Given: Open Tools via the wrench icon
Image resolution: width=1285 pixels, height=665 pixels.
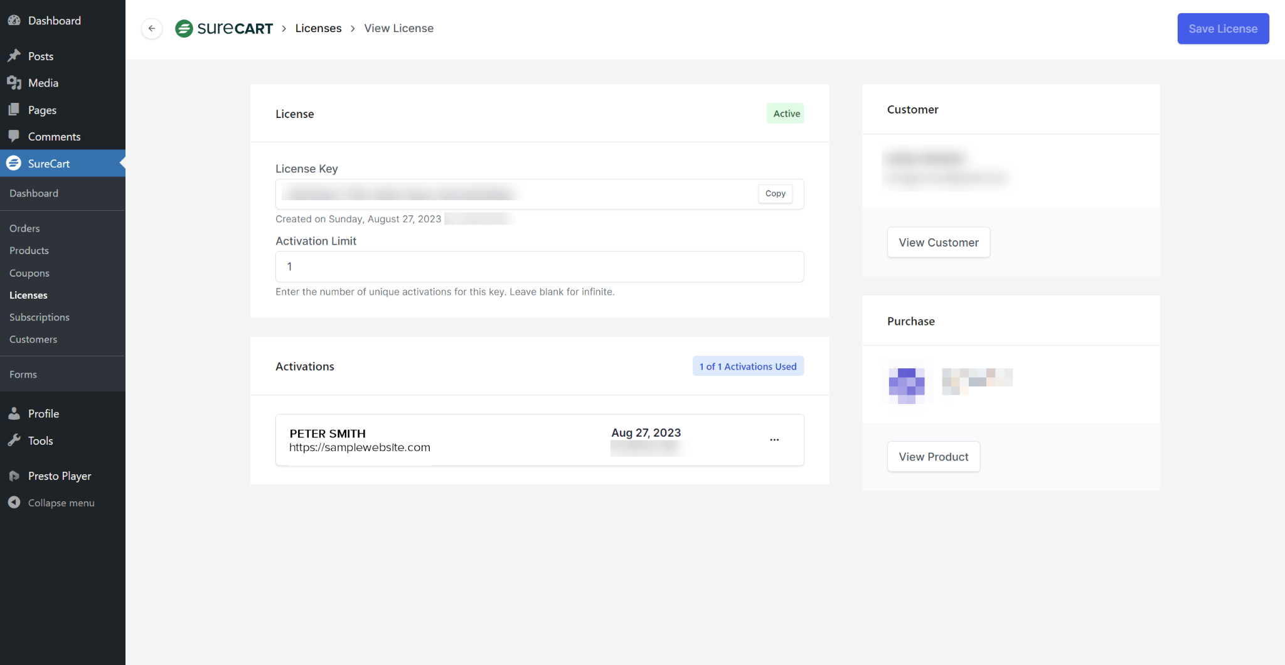Looking at the screenshot, I should [x=15, y=440].
